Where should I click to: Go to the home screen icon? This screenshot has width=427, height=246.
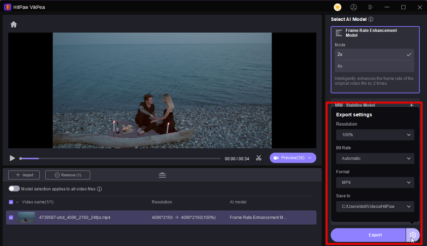point(14,25)
